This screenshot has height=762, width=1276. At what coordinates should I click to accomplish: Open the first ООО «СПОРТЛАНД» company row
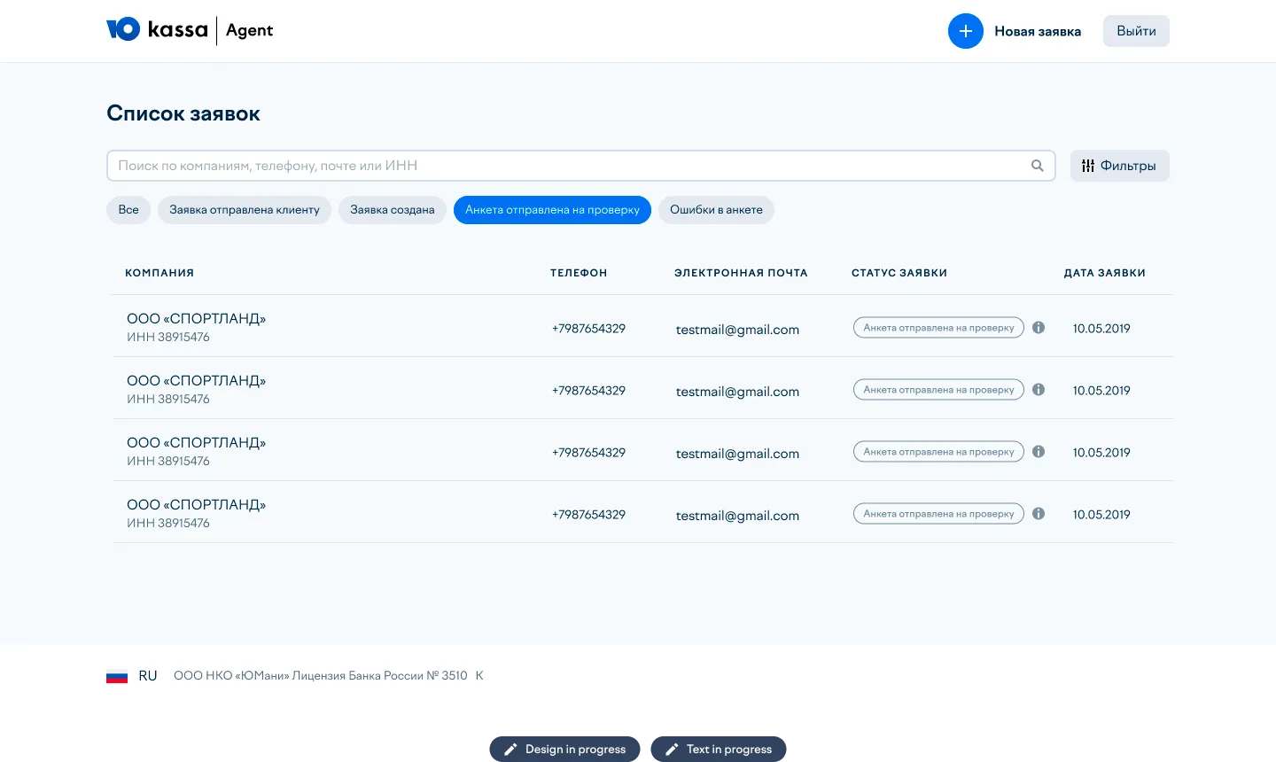(x=196, y=319)
